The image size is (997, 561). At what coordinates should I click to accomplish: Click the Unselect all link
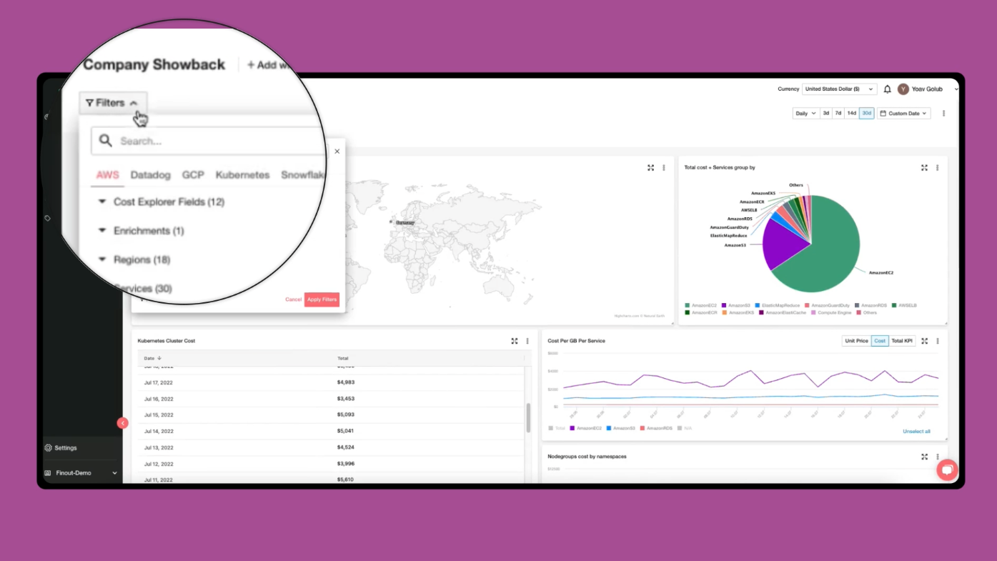(916, 432)
